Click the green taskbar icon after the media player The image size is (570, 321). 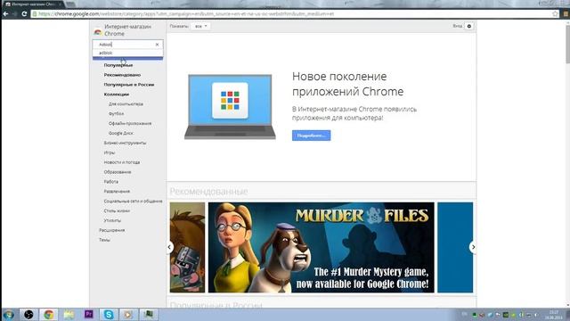(149, 315)
